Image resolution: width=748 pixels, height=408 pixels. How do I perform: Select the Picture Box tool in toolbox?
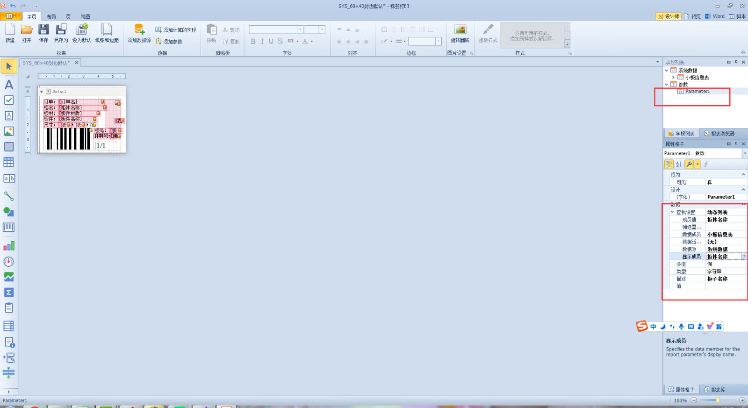click(9, 131)
